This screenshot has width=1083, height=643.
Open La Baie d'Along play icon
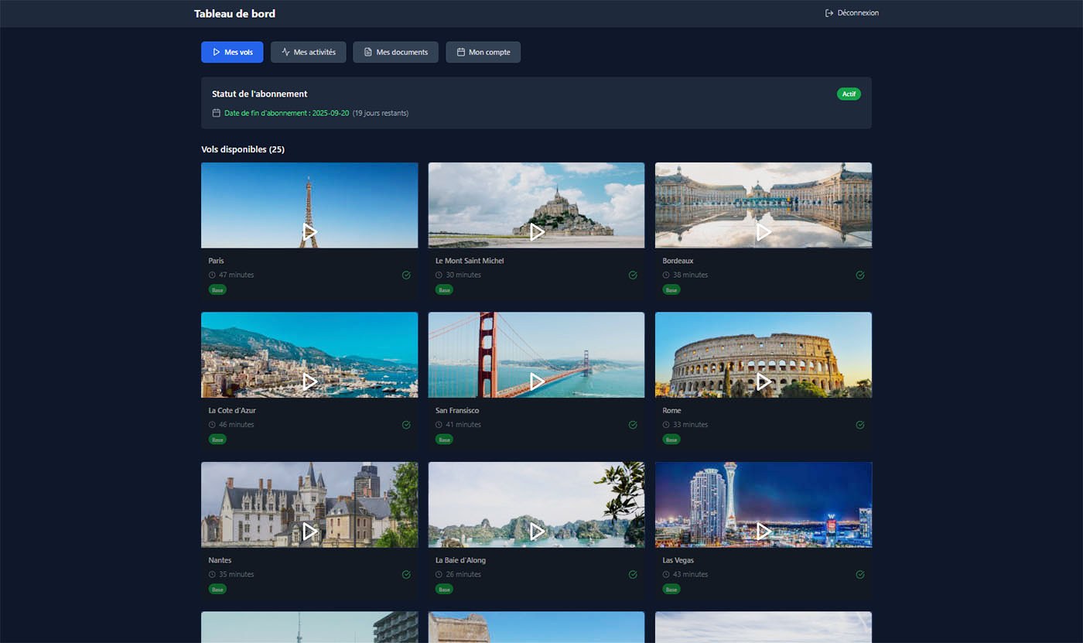(537, 531)
